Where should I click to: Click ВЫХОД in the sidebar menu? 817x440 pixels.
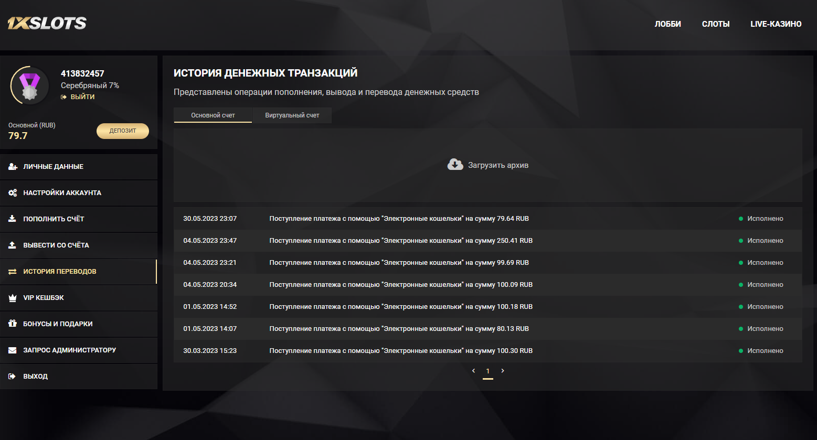click(x=79, y=377)
